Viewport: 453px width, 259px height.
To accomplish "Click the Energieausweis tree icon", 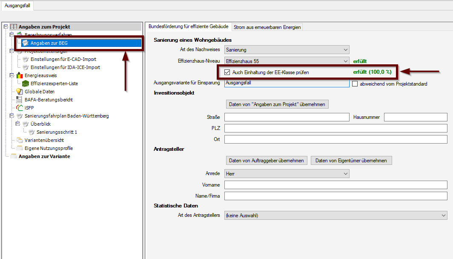I will (19, 75).
